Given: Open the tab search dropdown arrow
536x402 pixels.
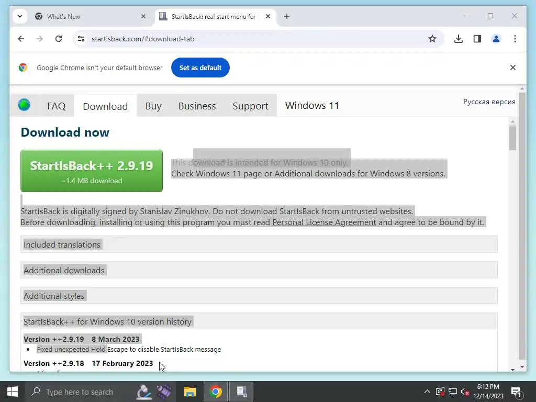Looking at the screenshot, I should point(20,16).
